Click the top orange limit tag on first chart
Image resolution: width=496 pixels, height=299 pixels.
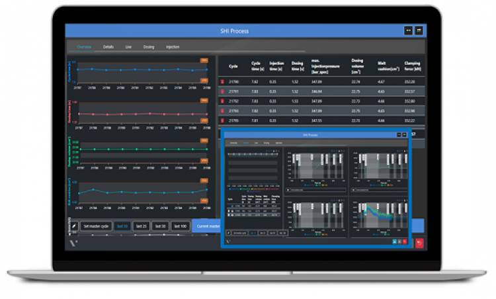204,60
